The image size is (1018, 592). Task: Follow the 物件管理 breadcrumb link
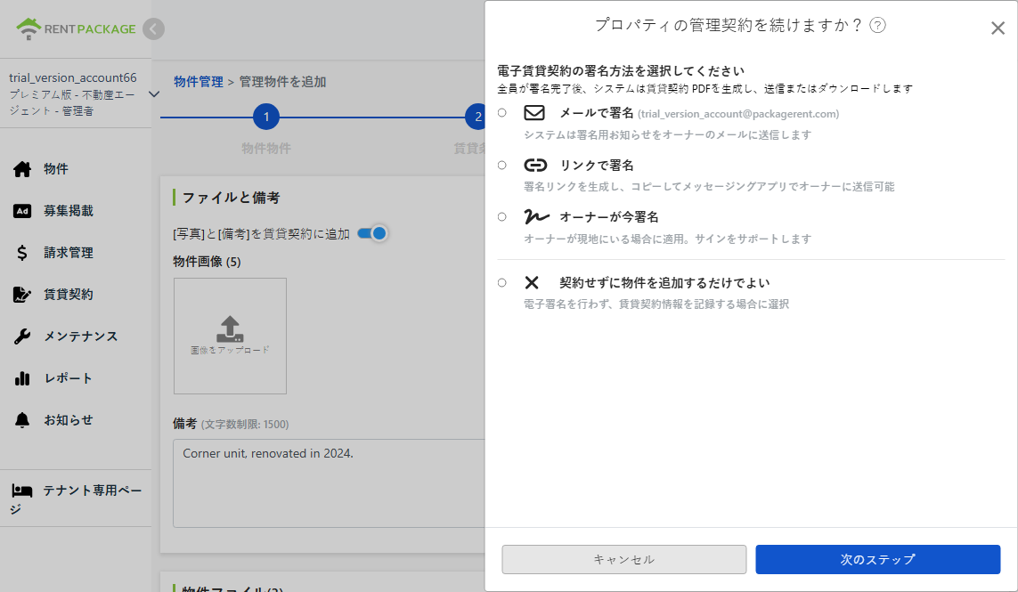coord(198,82)
